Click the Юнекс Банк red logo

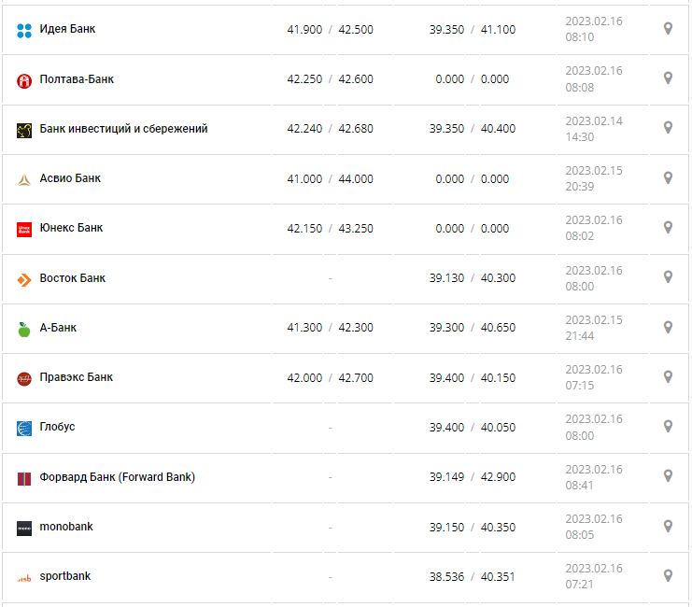(x=24, y=230)
